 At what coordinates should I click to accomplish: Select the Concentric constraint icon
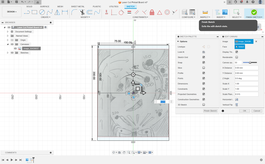tap(167, 12)
